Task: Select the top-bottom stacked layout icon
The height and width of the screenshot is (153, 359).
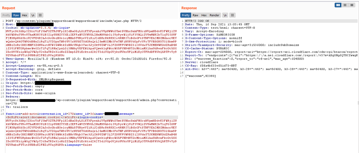Action: [x=345, y=5]
